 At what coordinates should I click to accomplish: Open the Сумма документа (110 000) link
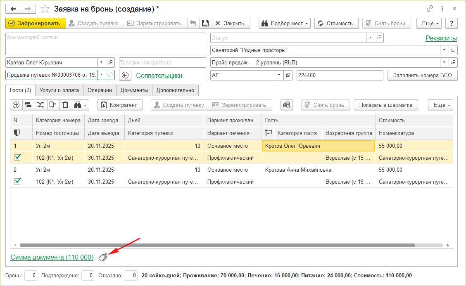click(52, 258)
